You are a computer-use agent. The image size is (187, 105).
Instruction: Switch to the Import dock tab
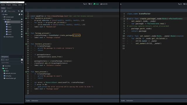point(9,8)
